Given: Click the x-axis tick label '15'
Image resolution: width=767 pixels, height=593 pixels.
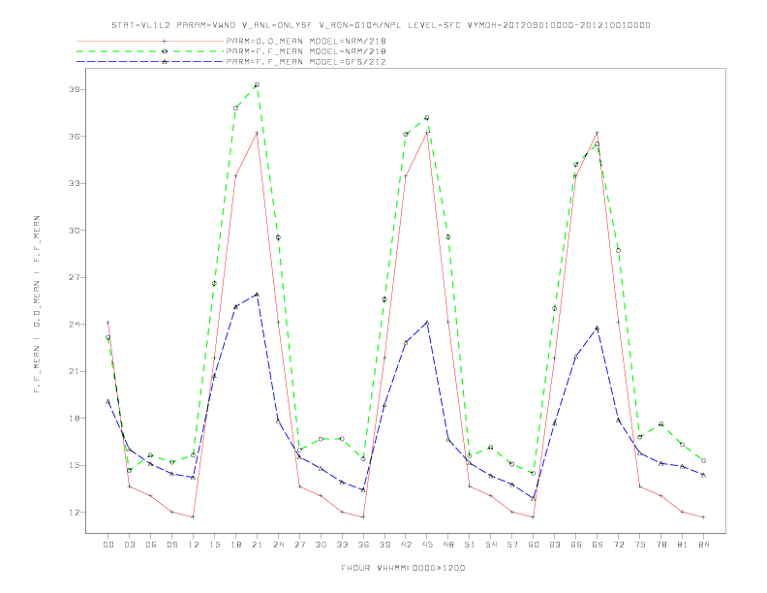Looking at the screenshot, I should pos(214,545).
